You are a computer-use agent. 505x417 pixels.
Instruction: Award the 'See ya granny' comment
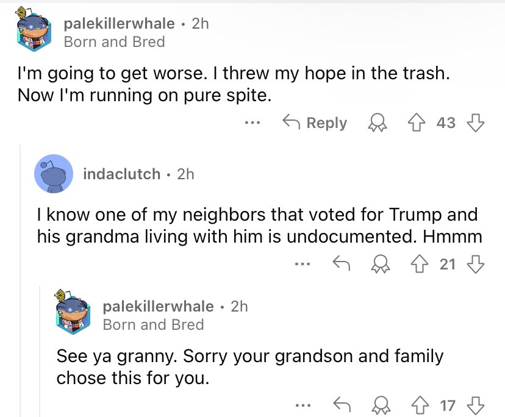381,405
